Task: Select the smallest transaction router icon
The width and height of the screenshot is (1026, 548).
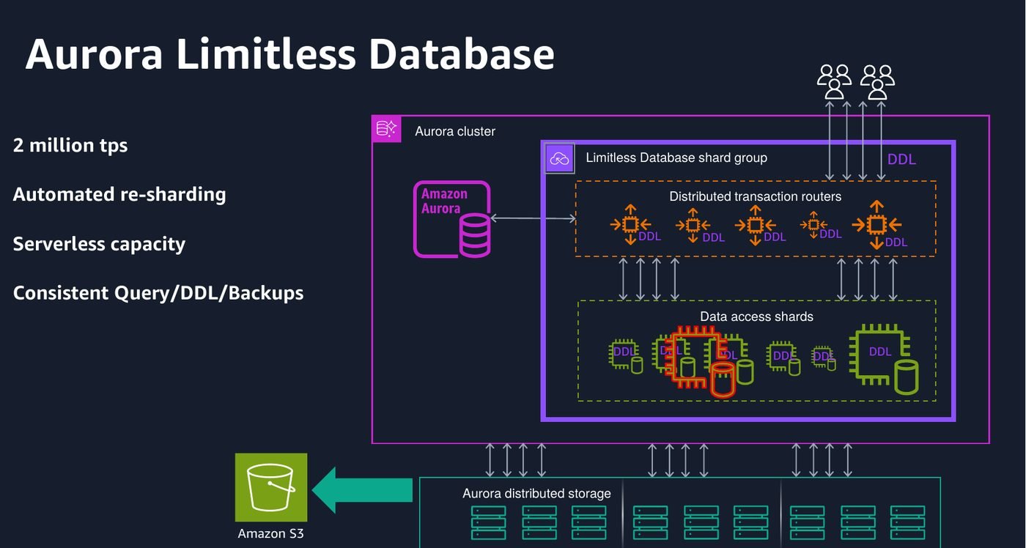Action: (813, 224)
